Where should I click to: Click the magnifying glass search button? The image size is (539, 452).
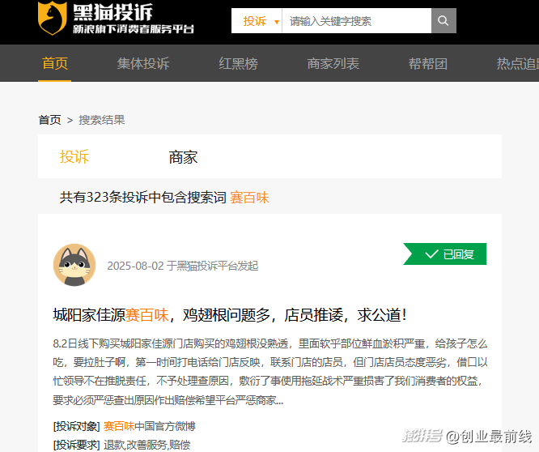444,21
